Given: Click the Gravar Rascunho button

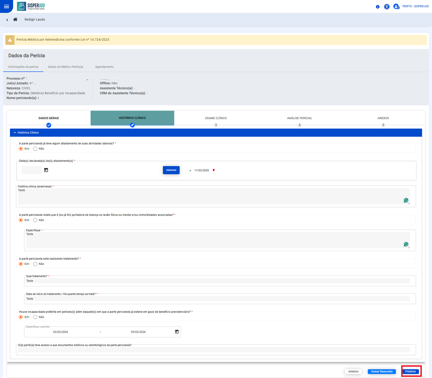Looking at the screenshot, I should coord(381,372).
